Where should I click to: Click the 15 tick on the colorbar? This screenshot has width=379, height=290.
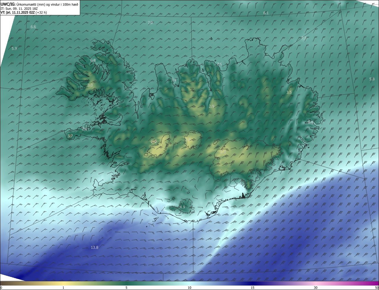coord(253,288)
